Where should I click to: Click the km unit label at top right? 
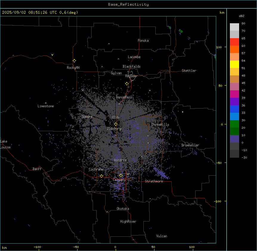222,13
